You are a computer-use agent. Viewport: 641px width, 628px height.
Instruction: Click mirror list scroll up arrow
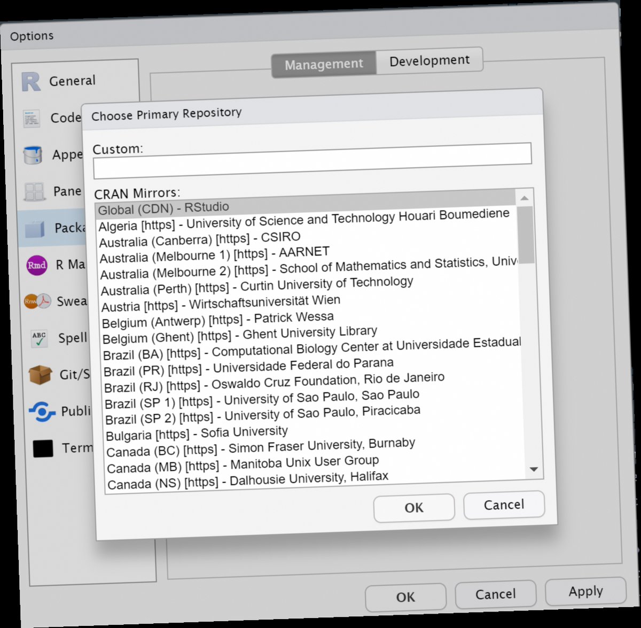(525, 198)
